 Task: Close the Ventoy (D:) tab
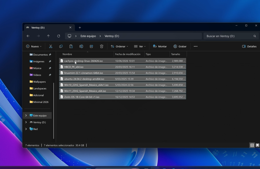tap(70, 27)
